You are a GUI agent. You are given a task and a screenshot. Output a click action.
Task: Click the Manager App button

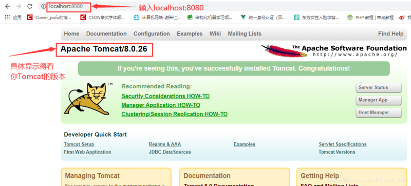pos(379,100)
